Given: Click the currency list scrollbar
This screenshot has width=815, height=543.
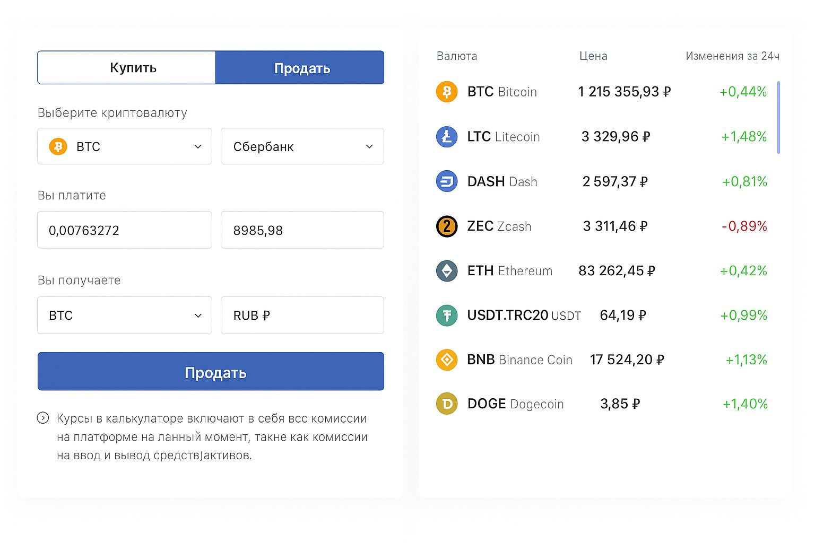Looking at the screenshot, I should point(778,118).
